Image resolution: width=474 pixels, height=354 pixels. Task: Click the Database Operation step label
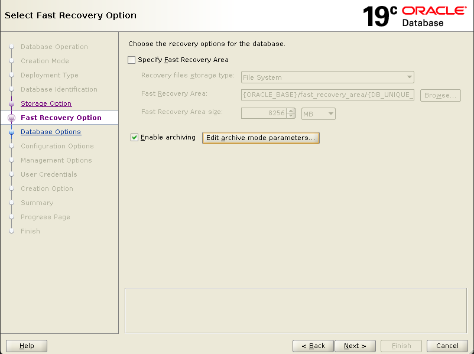coord(54,47)
